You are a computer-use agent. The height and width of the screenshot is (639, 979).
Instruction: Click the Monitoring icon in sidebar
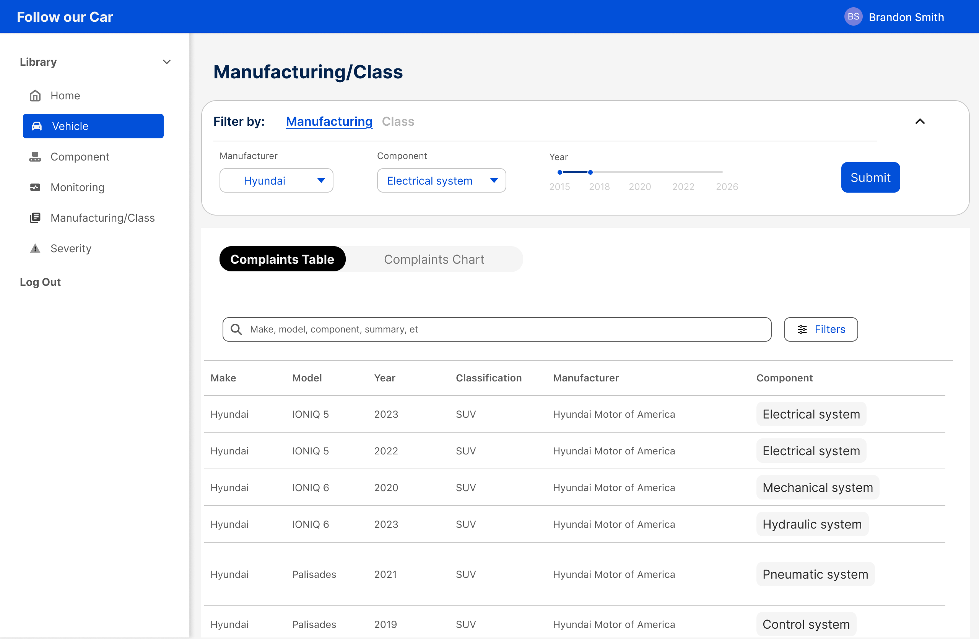pyautogui.click(x=36, y=188)
